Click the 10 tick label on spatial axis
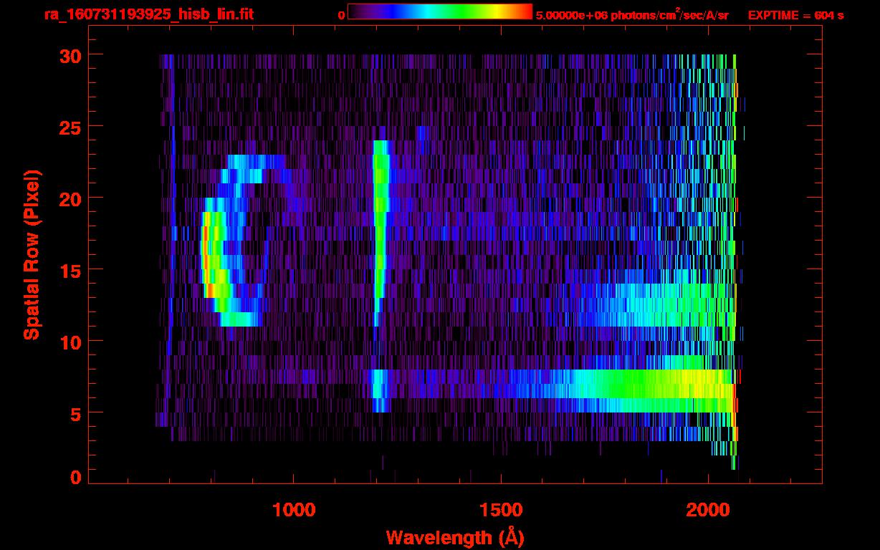The height and width of the screenshot is (550, 880). (68, 342)
